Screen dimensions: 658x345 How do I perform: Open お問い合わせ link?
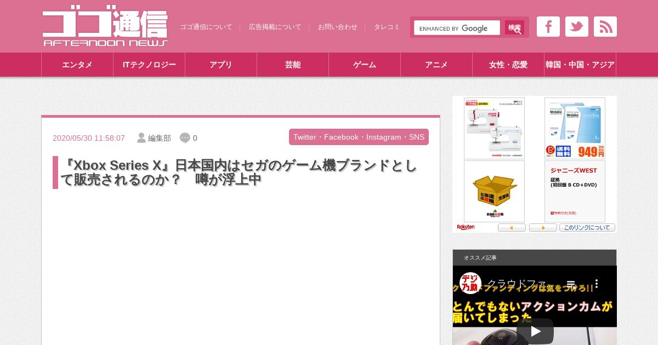pos(338,27)
